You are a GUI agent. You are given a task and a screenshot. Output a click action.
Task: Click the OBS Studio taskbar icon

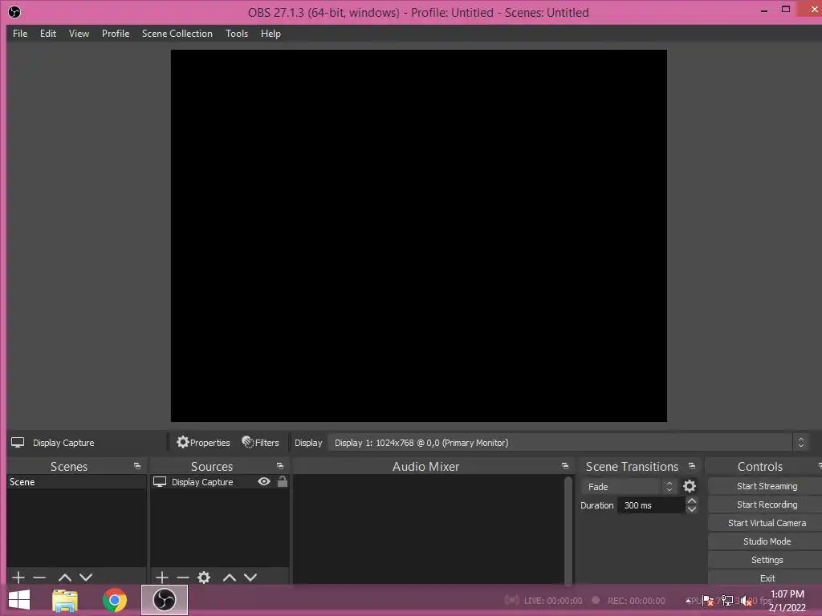[x=165, y=600]
